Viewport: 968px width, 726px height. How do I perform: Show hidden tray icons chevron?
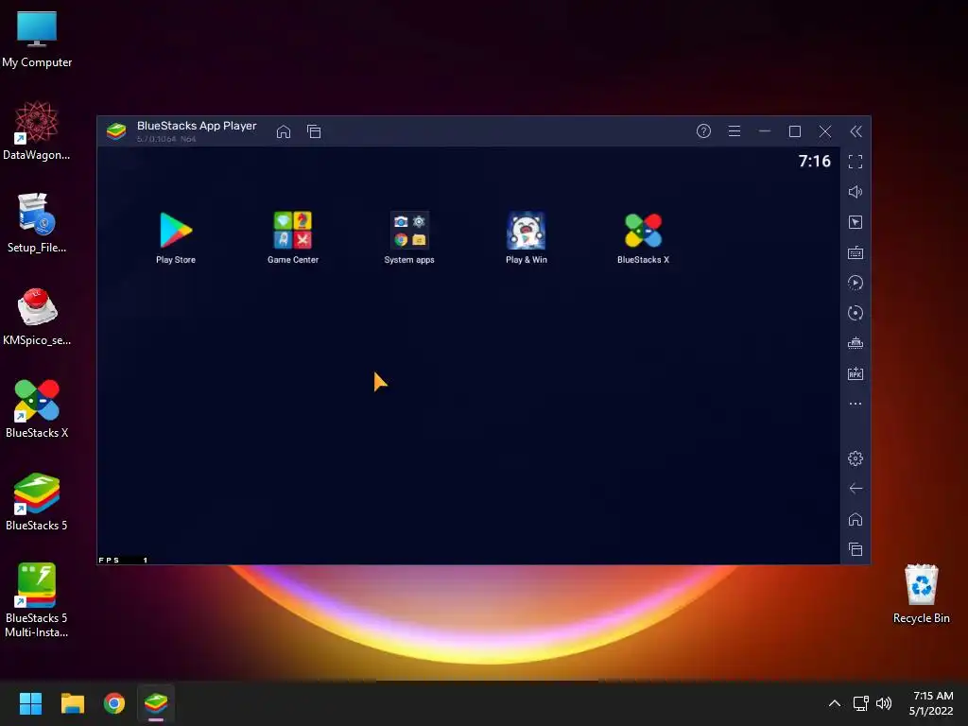(x=834, y=703)
